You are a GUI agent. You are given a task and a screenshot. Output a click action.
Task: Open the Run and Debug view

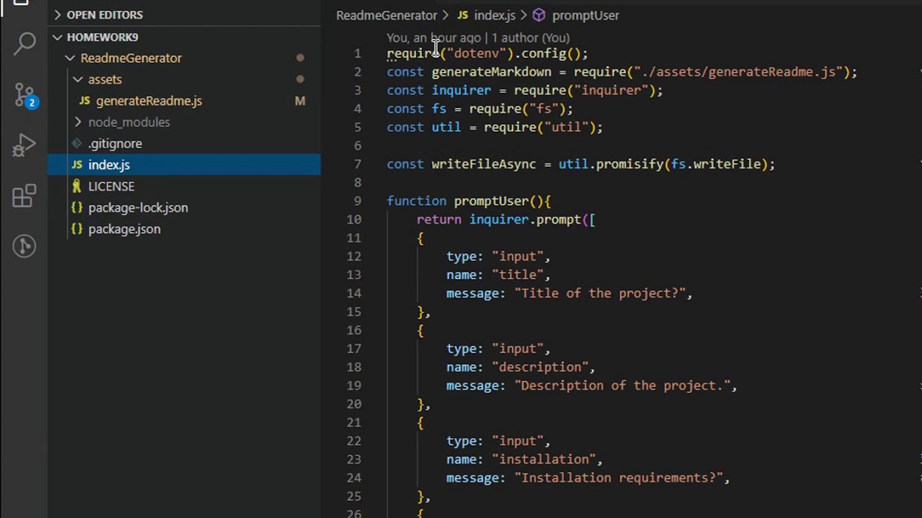[24, 145]
